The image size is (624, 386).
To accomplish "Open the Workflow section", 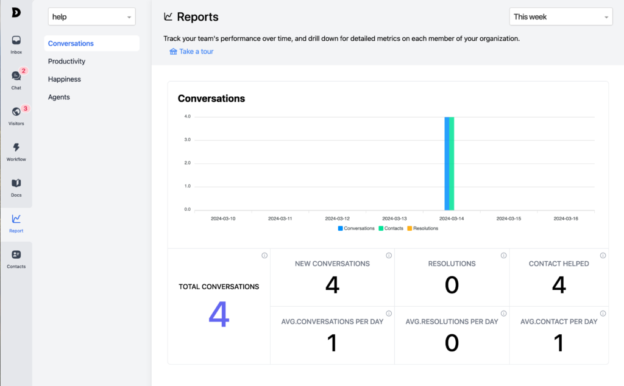I will coord(16,150).
